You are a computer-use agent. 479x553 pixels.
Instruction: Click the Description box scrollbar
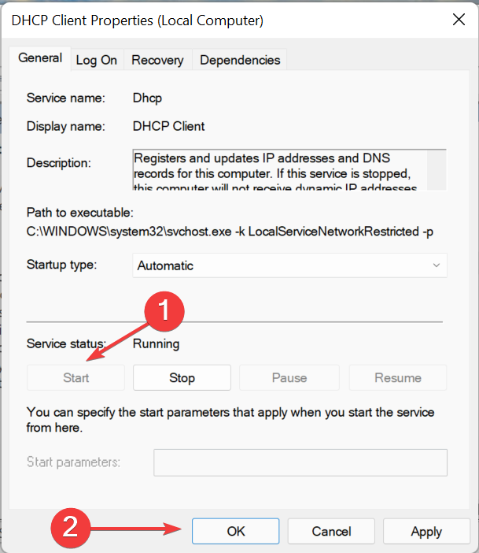point(438,169)
